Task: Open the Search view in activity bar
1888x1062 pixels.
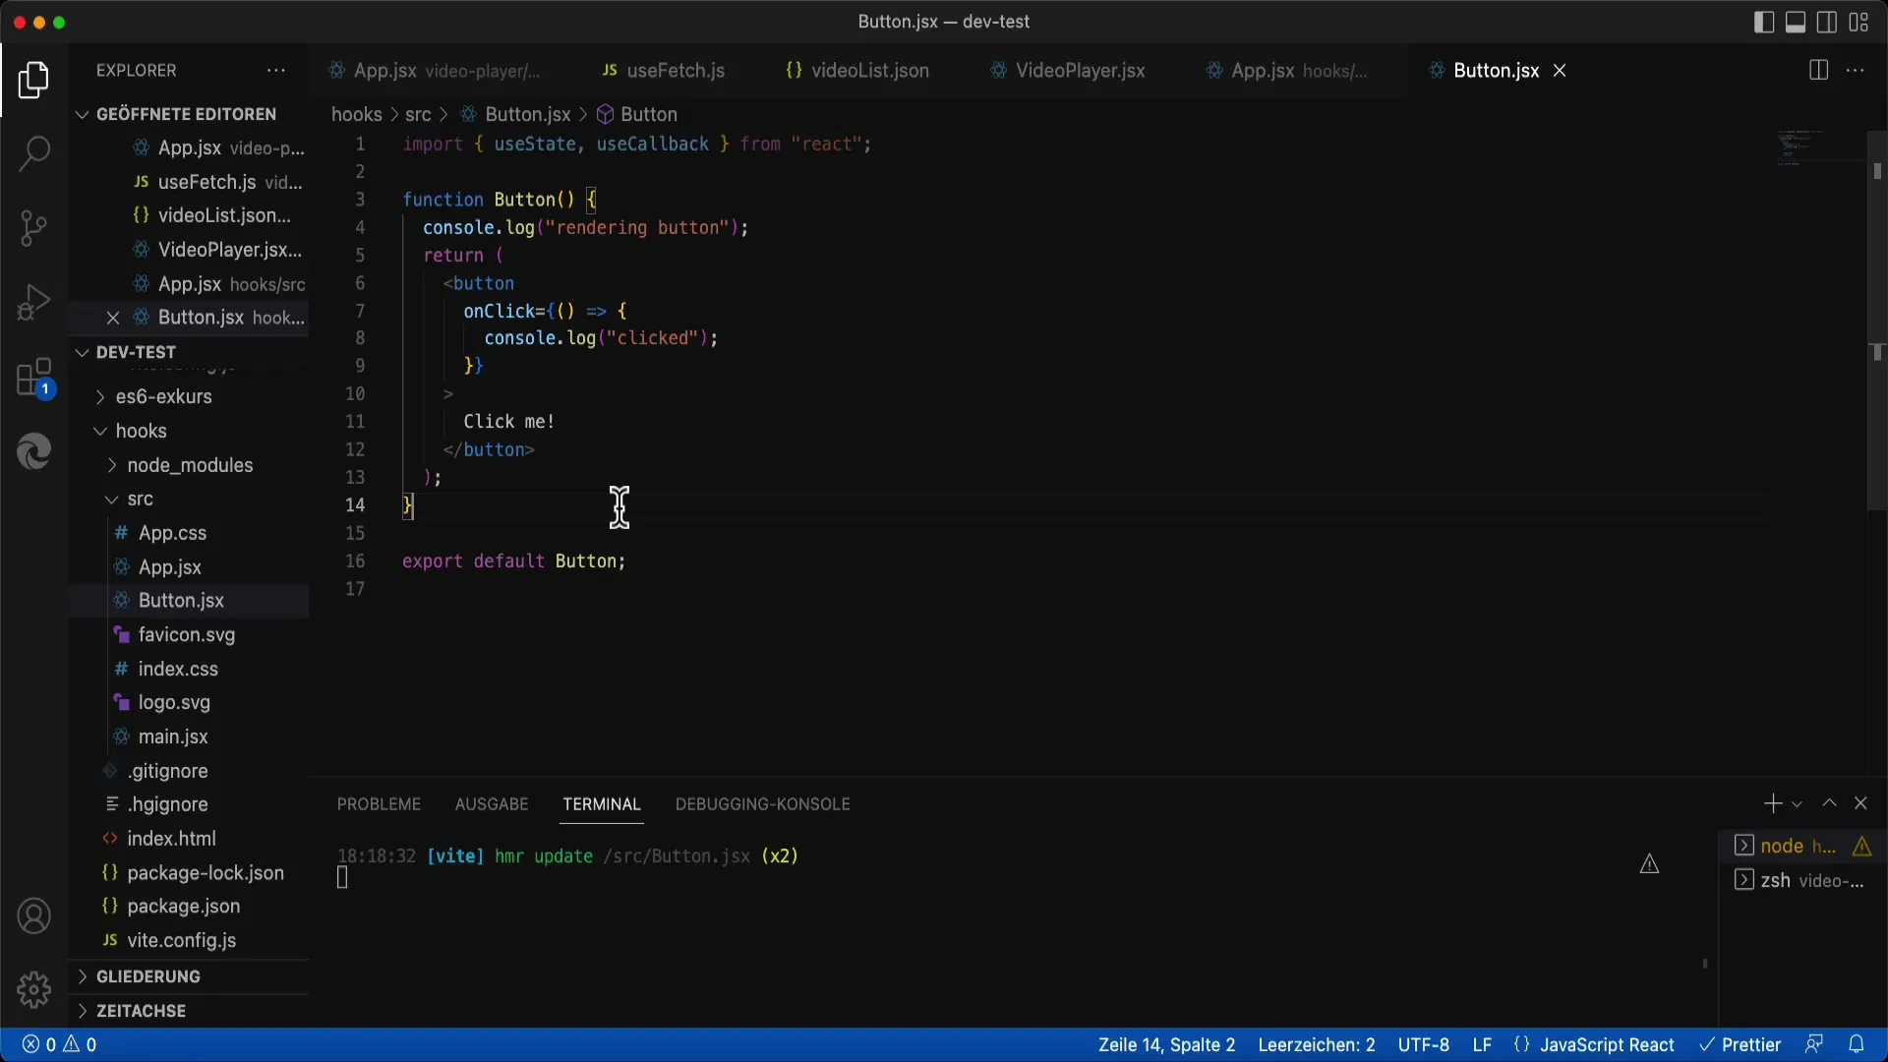Action: click(34, 153)
